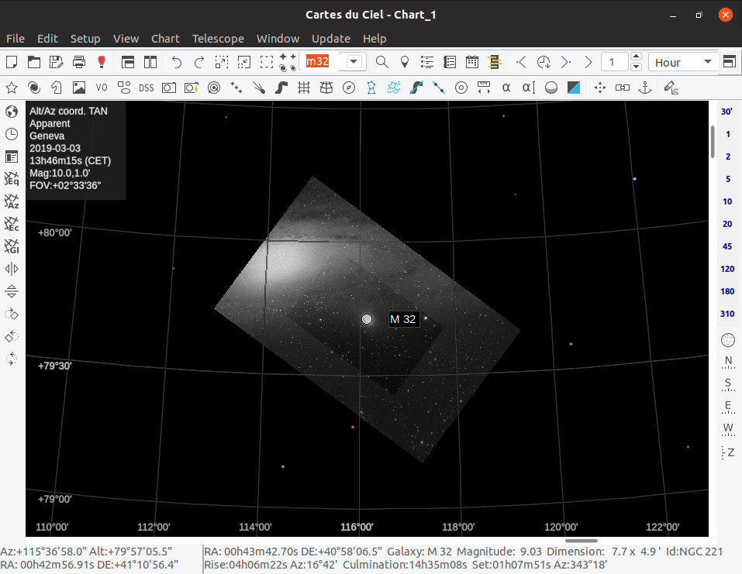This screenshot has width=742, height=574.
Task: Open the advanced search magnifier
Action: click(382, 62)
